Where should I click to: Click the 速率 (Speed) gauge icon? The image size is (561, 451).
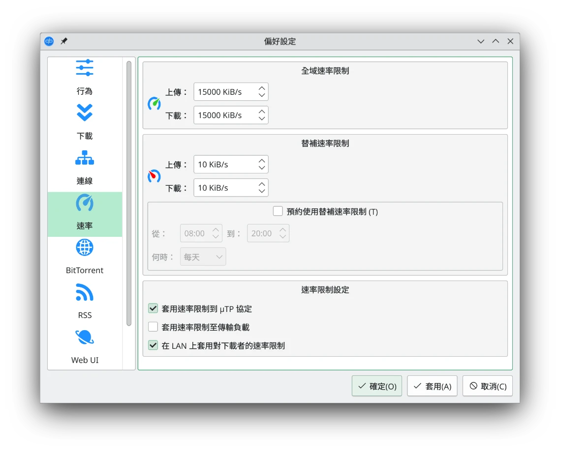(x=85, y=203)
